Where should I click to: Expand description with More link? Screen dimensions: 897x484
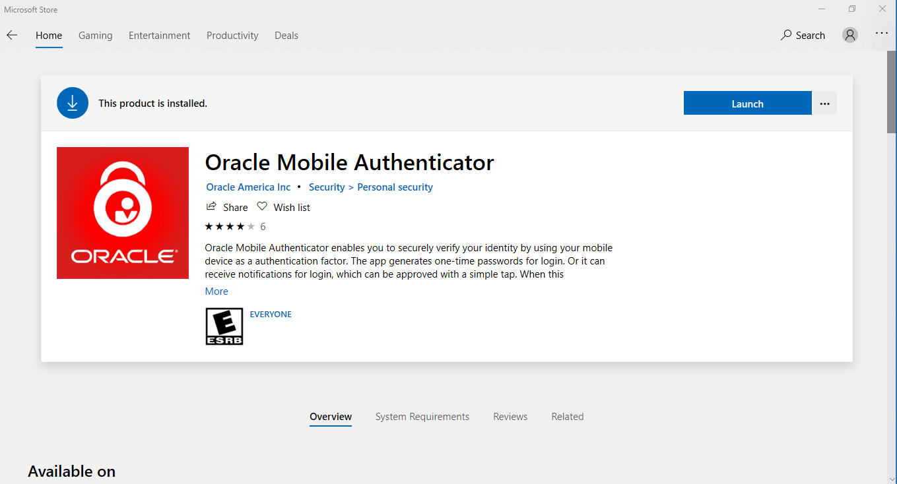click(x=216, y=291)
